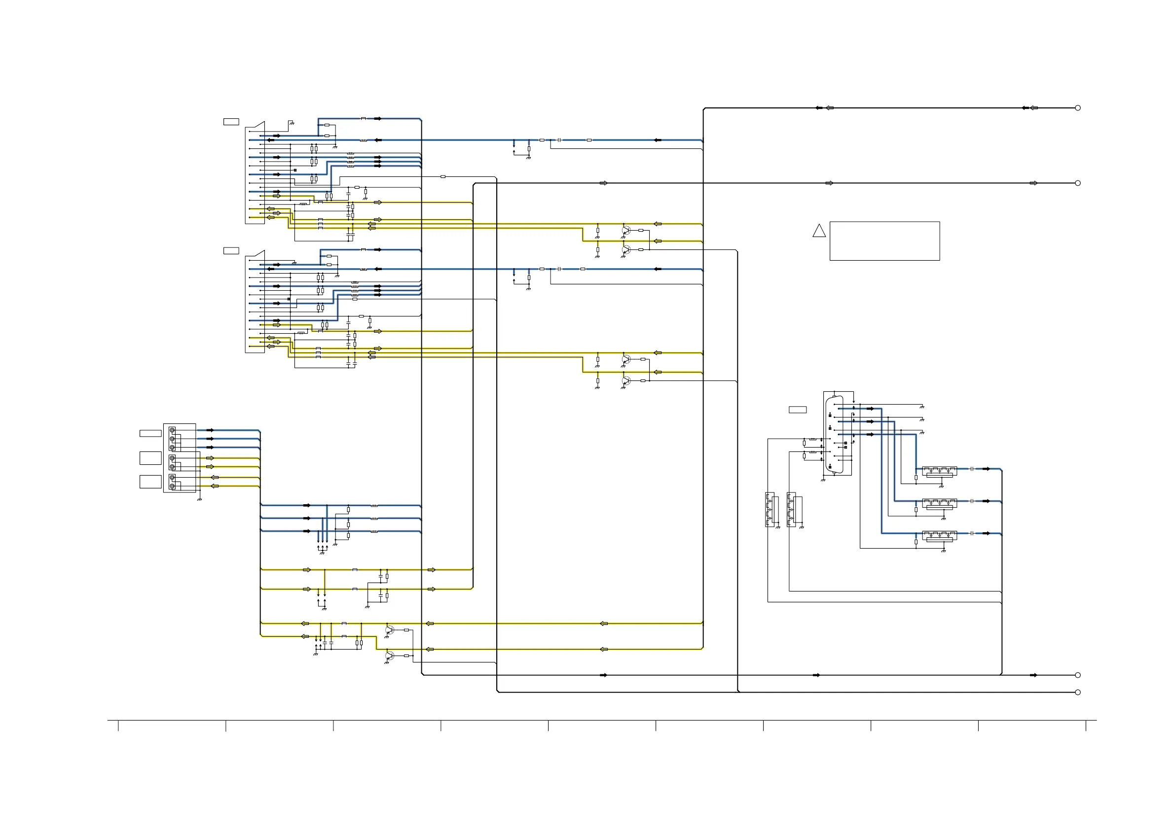Click the warning triangle symbol beside the note box

[819, 231]
